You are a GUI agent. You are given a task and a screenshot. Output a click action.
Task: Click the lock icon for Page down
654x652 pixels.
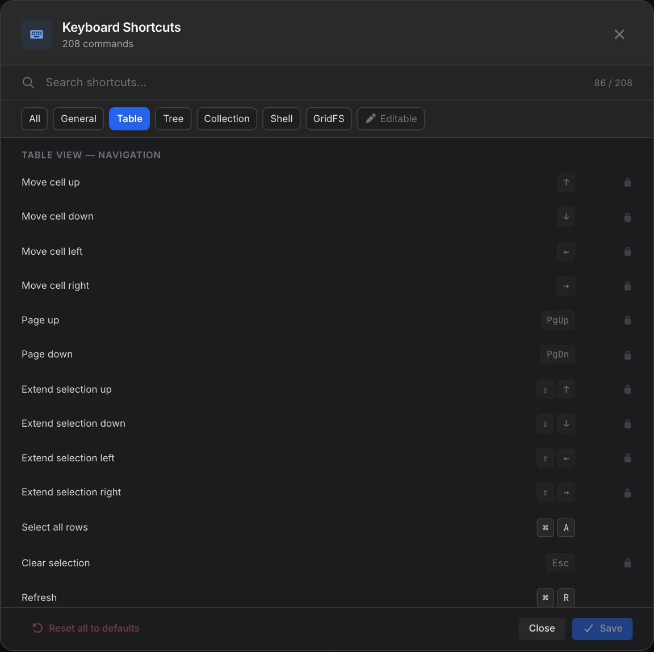point(627,355)
